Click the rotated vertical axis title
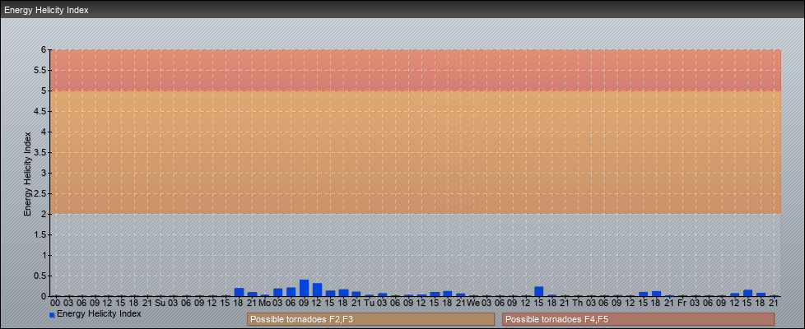This screenshot has height=329, width=805. (x=28, y=174)
